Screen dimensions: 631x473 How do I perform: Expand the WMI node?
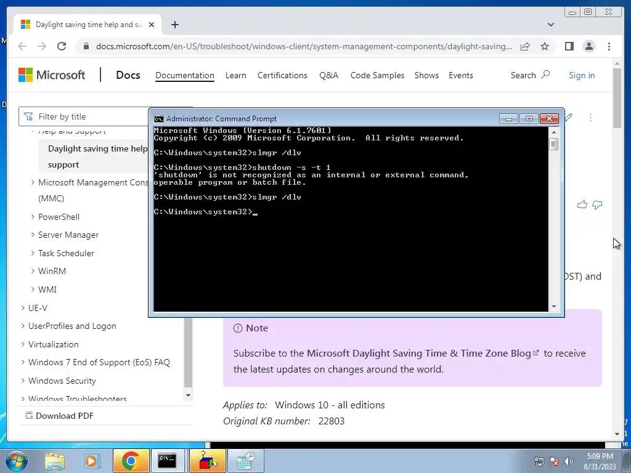pos(33,289)
